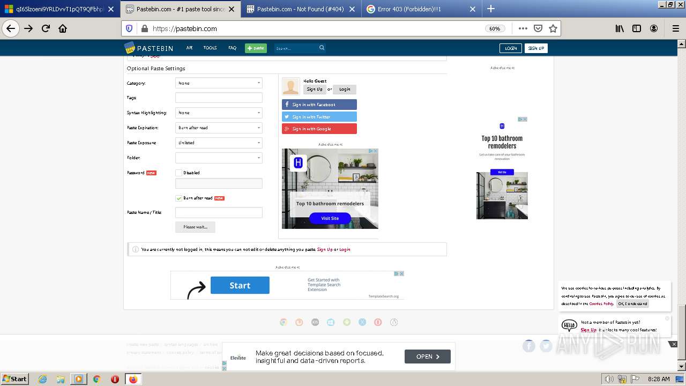Image resolution: width=686 pixels, height=386 pixels.
Task: Open the browser home page
Action: click(x=63, y=28)
